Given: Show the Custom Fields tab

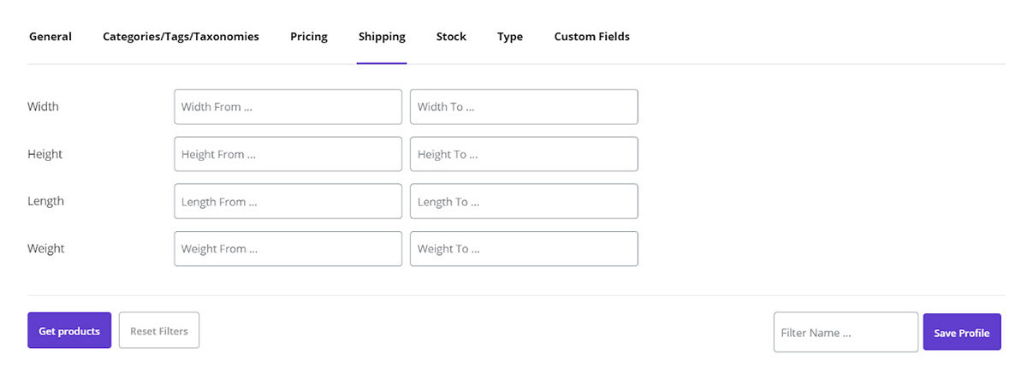Looking at the screenshot, I should (x=591, y=37).
